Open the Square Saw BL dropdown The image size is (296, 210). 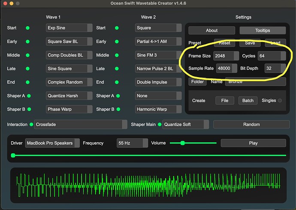pos(69,42)
